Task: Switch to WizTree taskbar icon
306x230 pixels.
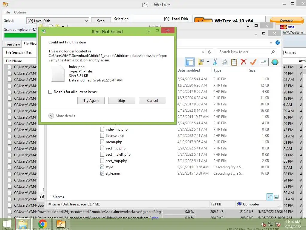Action: pos(61,224)
